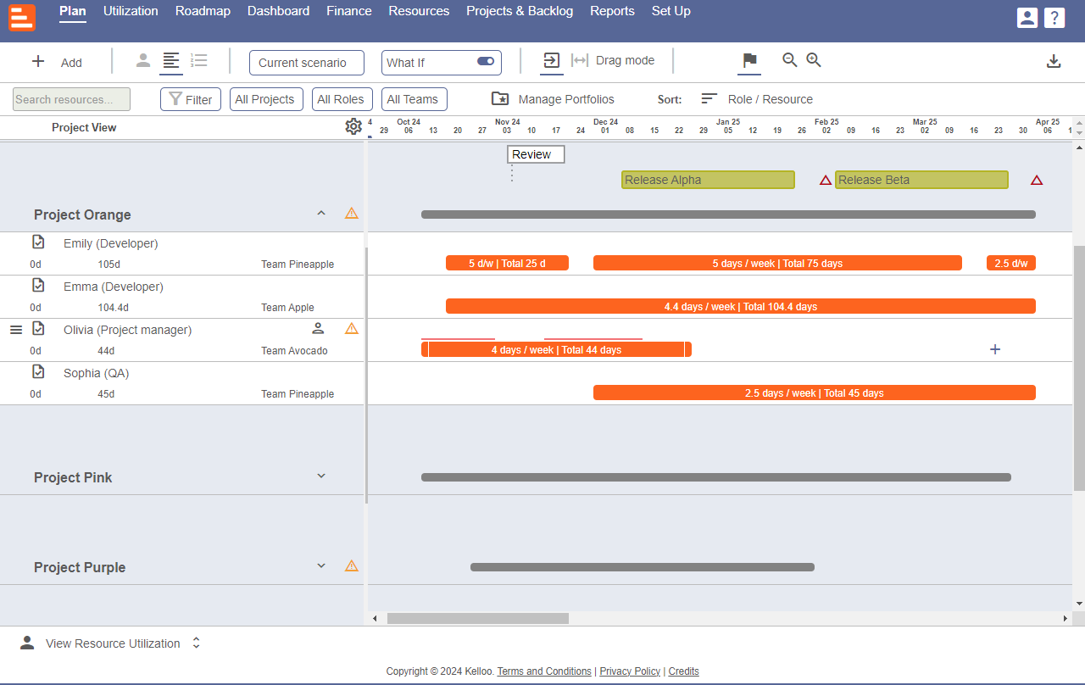Toggle Emily's task checkbox icon
This screenshot has width=1085, height=685.
(x=38, y=242)
